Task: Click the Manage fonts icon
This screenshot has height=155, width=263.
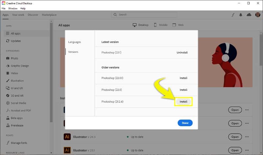Action: (x=8, y=143)
